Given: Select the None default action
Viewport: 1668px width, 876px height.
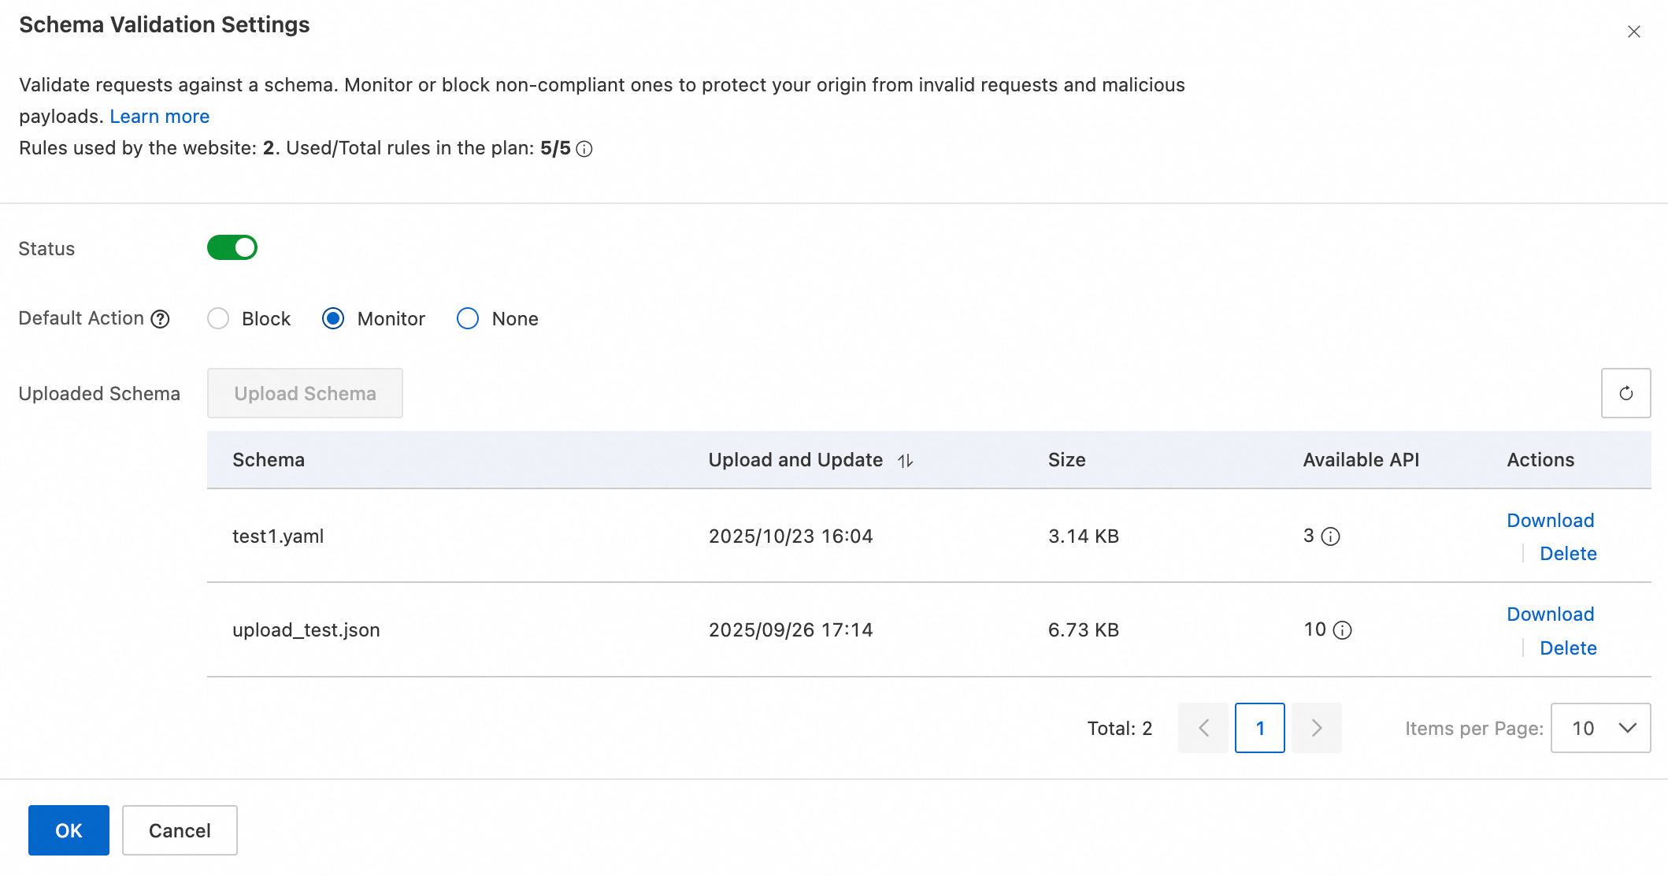Looking at the screenshot, I should click(x=468, y=318).
